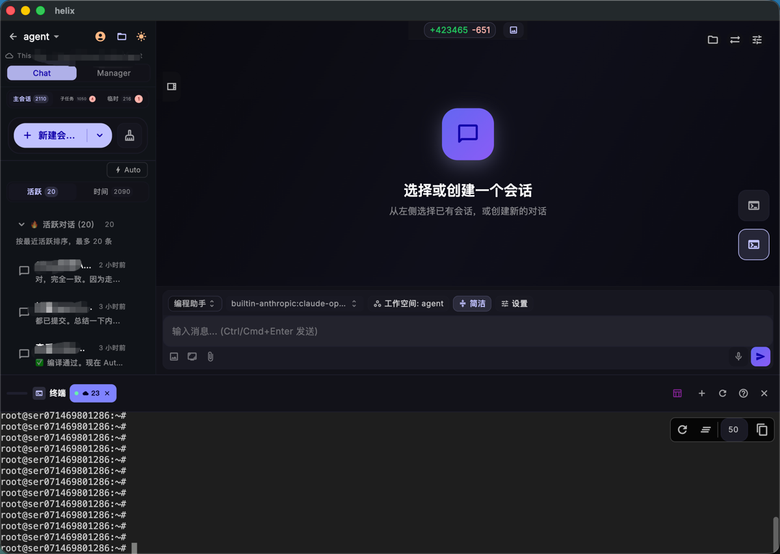Select the 临时 216 filter
This screenshot has height=554, width=780.
click(125, 99)
